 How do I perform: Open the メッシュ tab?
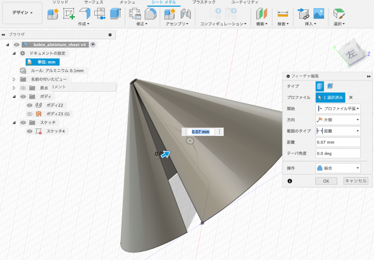pos(127,3)
